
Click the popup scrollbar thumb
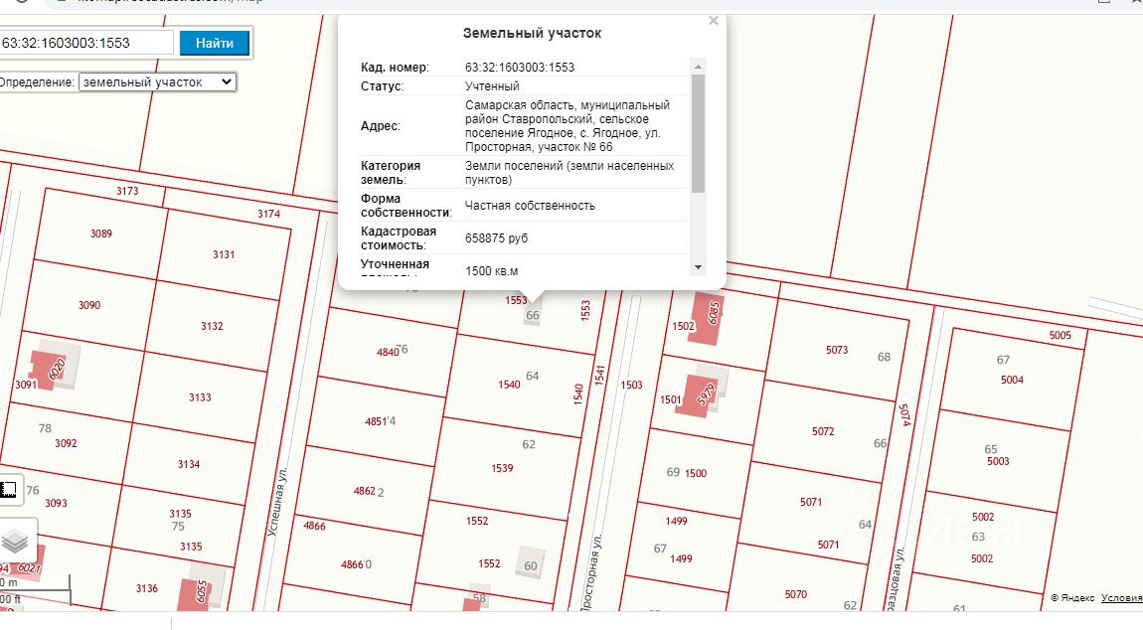point(698,133)
